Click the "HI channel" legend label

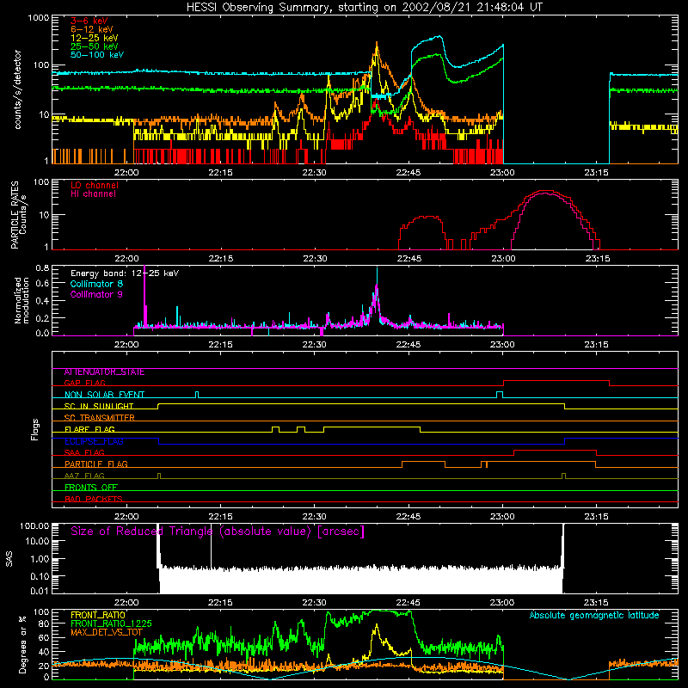tap(93, 194)
